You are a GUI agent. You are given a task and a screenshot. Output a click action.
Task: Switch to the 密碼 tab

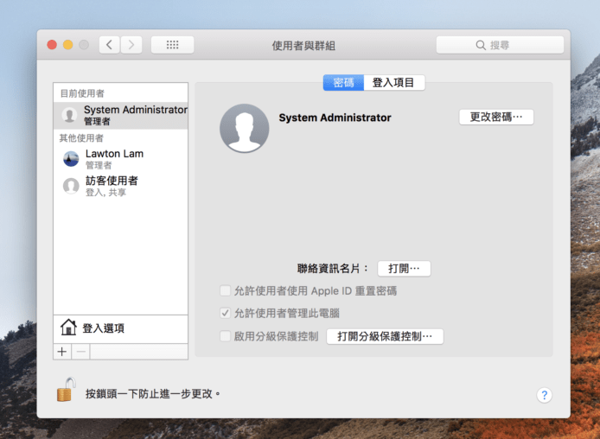343,83
